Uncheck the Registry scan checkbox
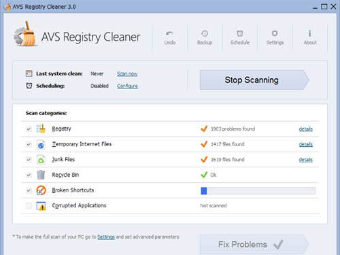The image size is (340, 255). (x=29, y=129)
